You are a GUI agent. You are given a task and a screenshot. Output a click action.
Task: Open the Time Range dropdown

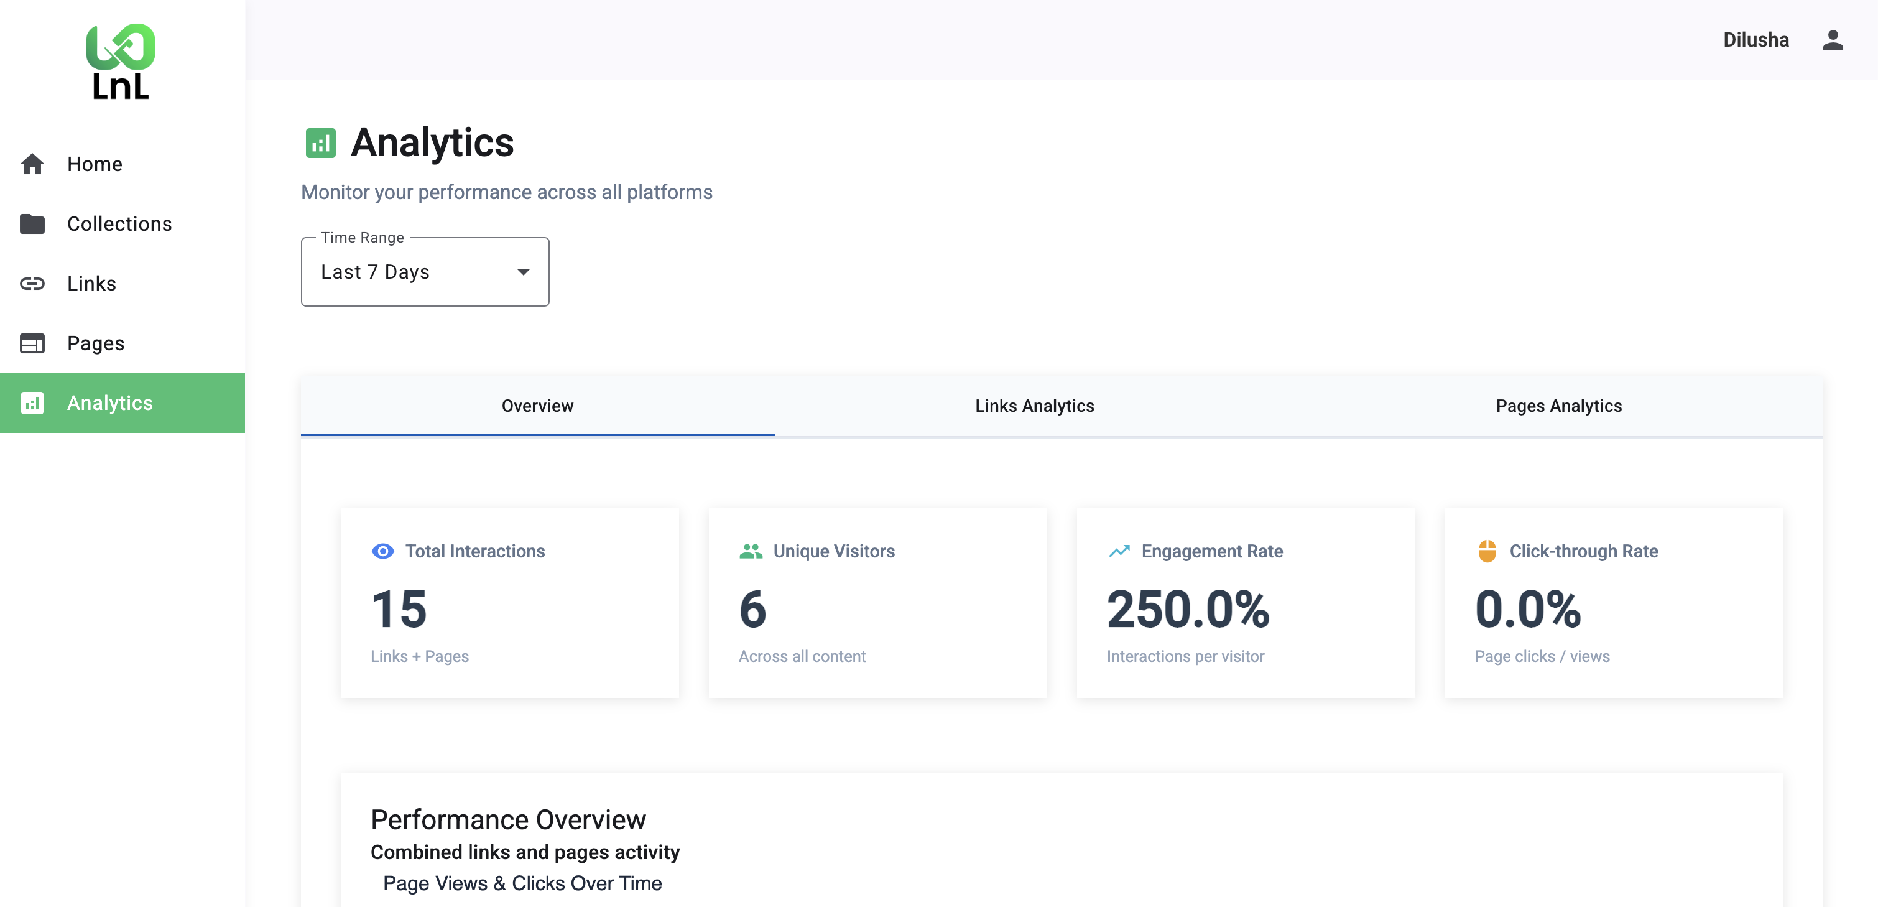pos(425,272)
